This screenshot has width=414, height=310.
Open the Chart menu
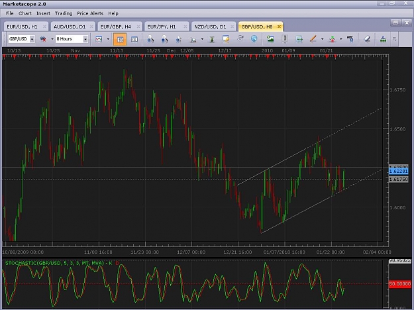pyautogui.click(x=25, y=13)
